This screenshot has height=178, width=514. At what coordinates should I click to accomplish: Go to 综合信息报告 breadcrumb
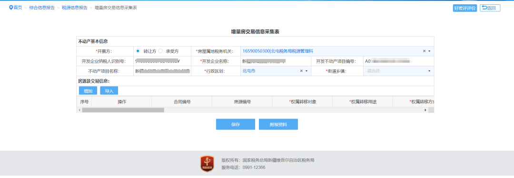point(42,8)
